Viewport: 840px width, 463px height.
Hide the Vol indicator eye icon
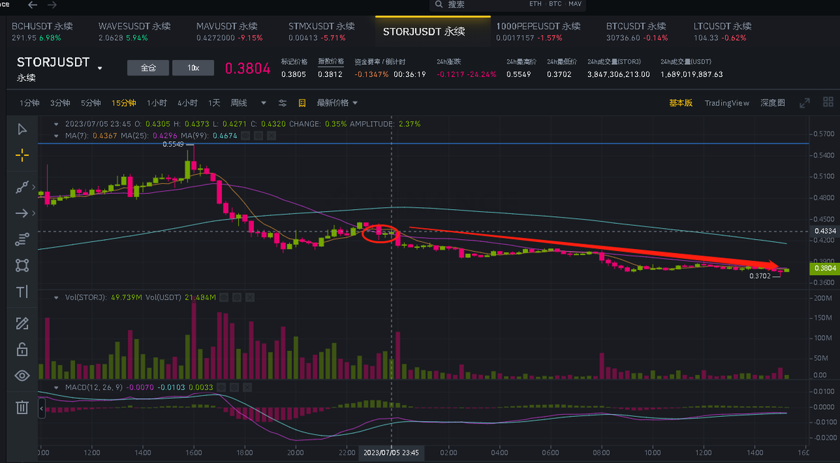click(225, 297)
